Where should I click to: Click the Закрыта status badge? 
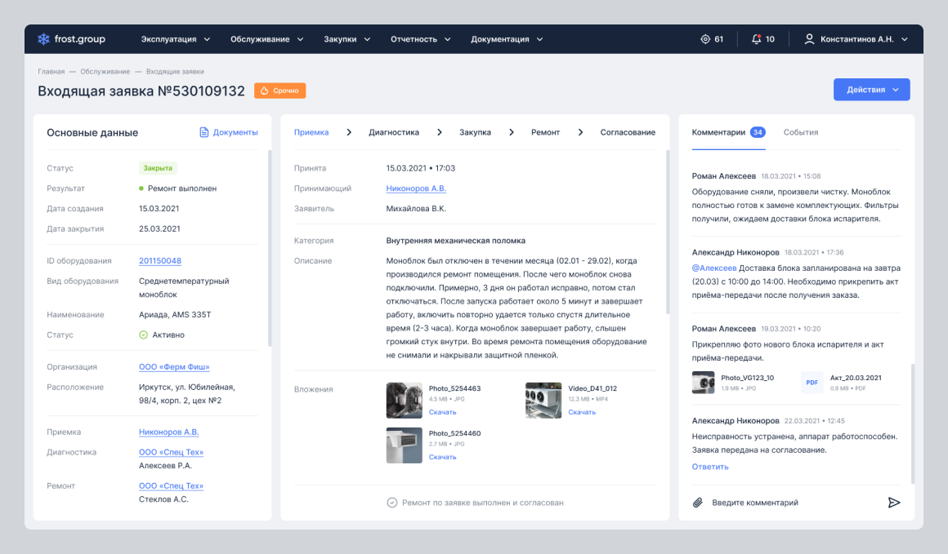click(x=158, y=168)
